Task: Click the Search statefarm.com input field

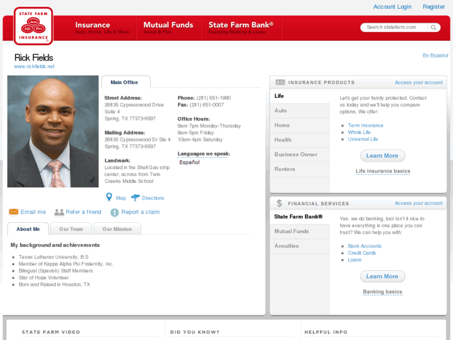Action: click(x=394, y=27)
